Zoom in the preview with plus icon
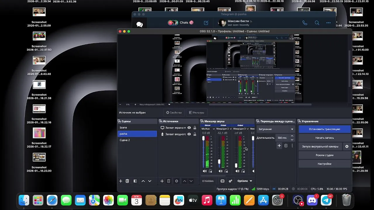The height and width of the screenshot is (210, 374). pyautogui.click(x=135, y=104)
